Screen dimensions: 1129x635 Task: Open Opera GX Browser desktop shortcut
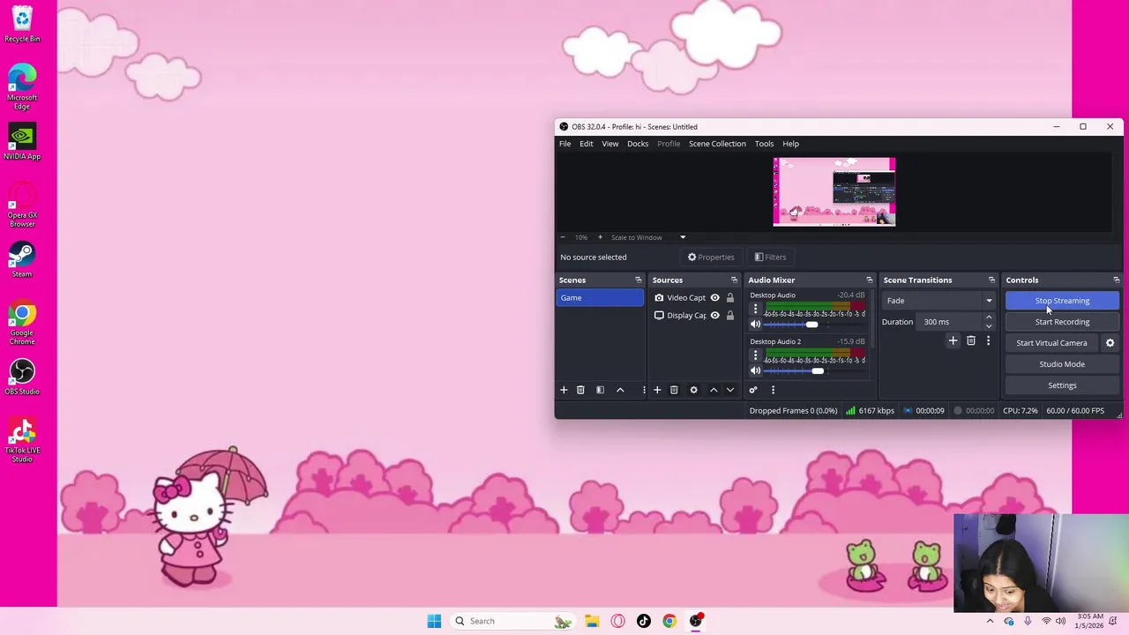click(22, 205)
